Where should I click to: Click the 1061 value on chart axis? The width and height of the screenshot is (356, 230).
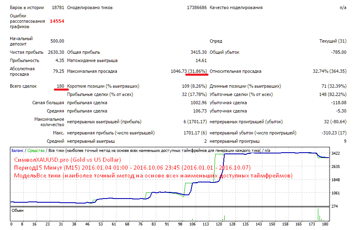tap(336, 193)
